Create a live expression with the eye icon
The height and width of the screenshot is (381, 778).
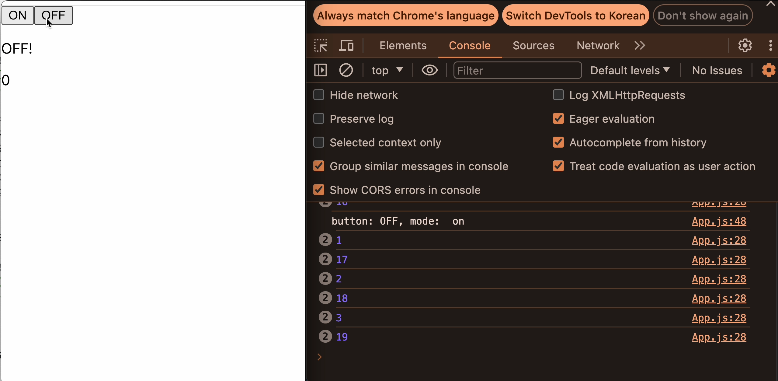[429, 70]
